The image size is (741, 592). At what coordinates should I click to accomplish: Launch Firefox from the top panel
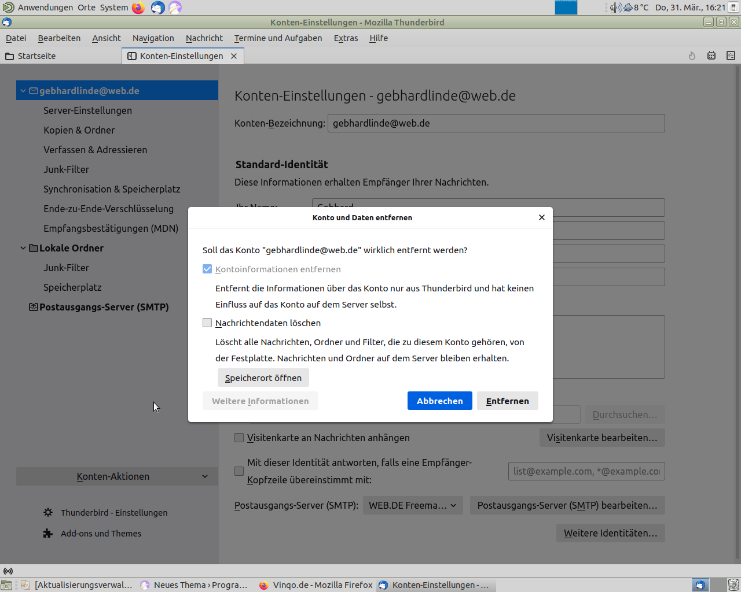coord(138,8)
